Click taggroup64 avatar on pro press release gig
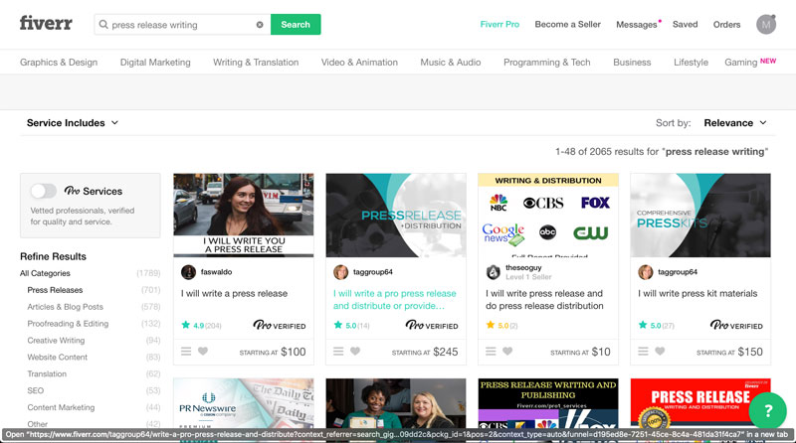This screenshot has height=443, width=796. point(340,272)
